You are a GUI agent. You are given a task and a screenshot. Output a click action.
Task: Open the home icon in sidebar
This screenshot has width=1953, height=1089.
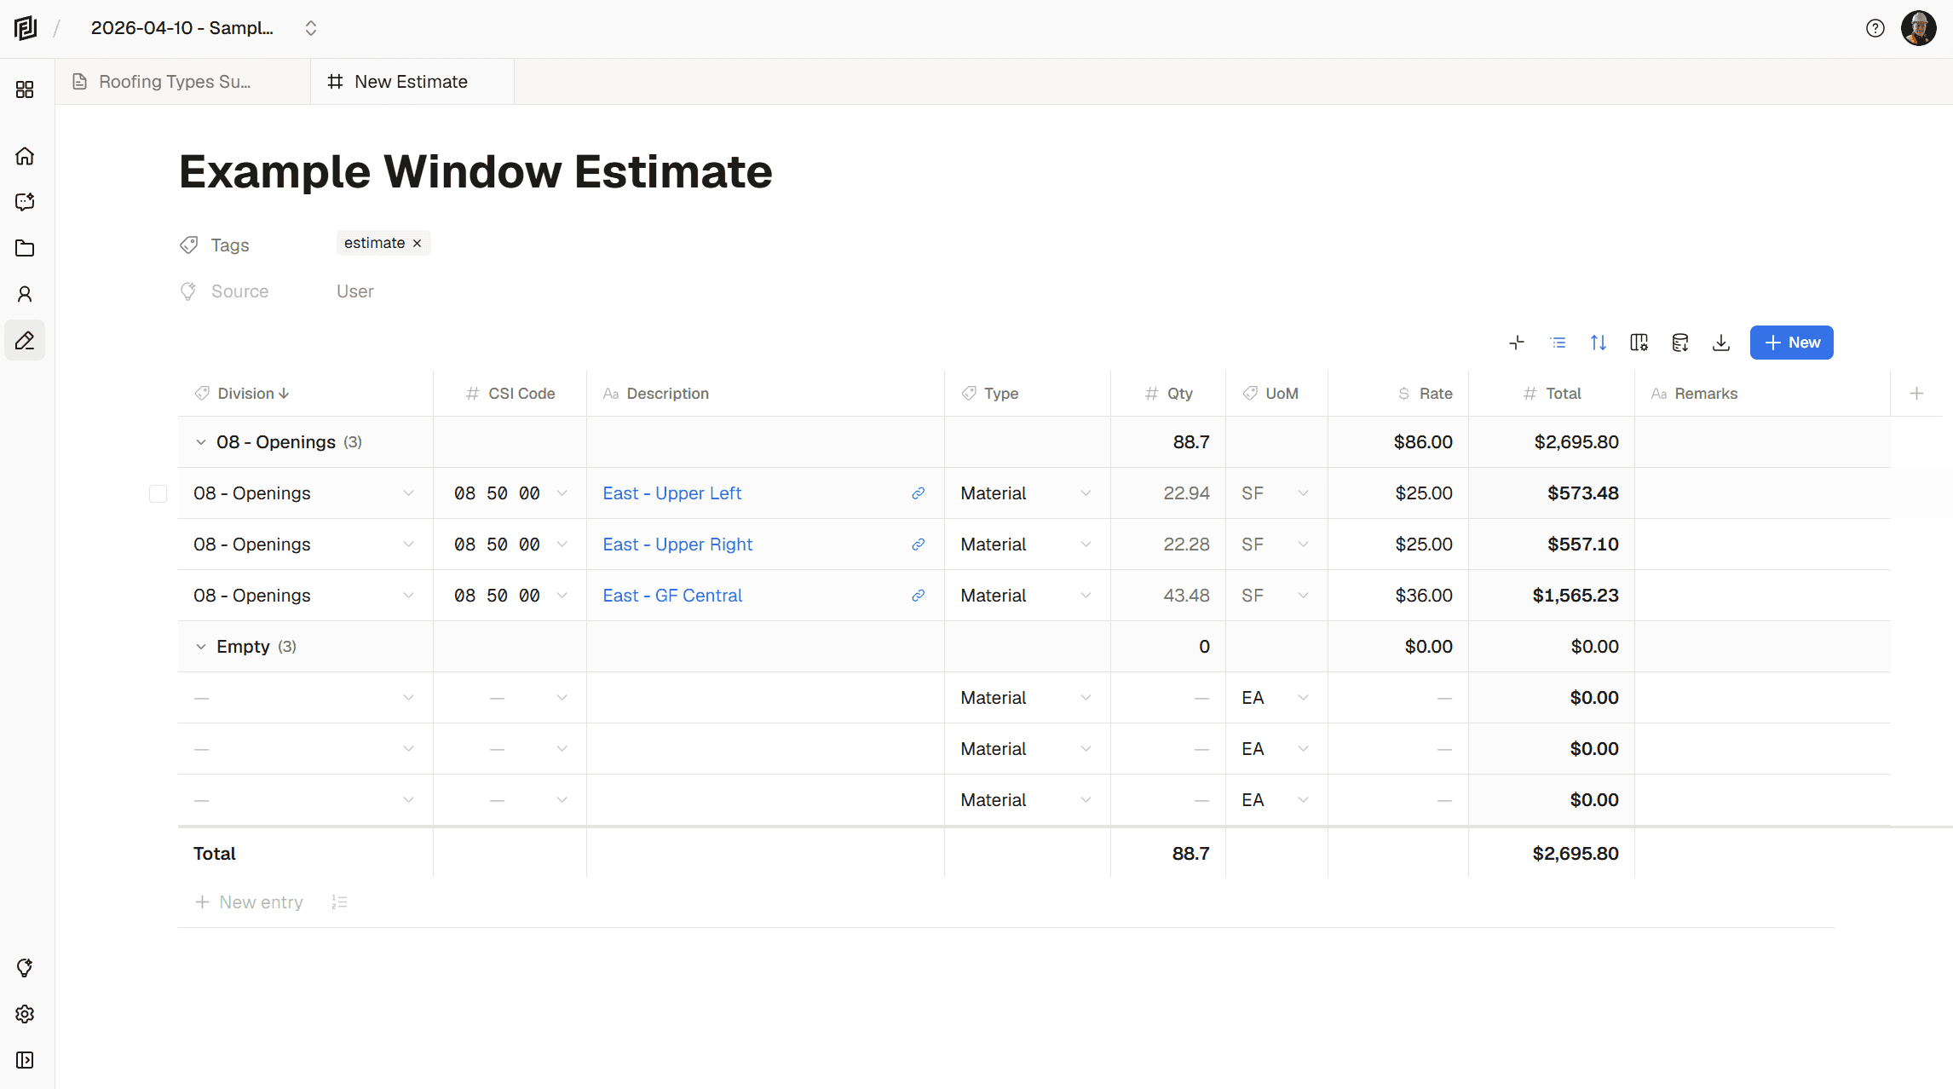click(25, 156)
